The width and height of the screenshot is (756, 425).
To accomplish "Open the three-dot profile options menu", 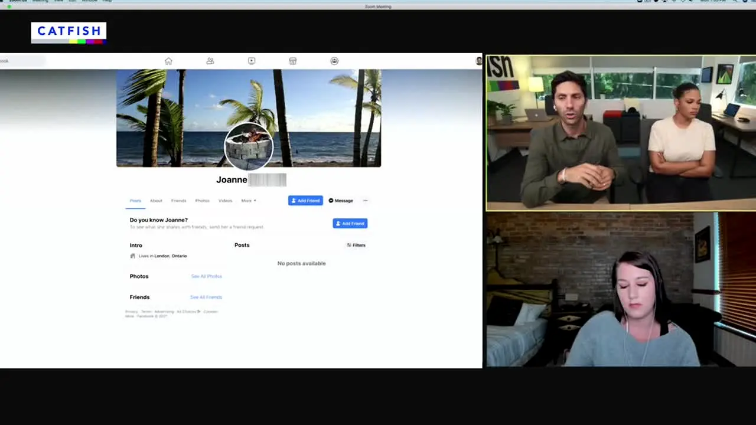I will 365,201.
